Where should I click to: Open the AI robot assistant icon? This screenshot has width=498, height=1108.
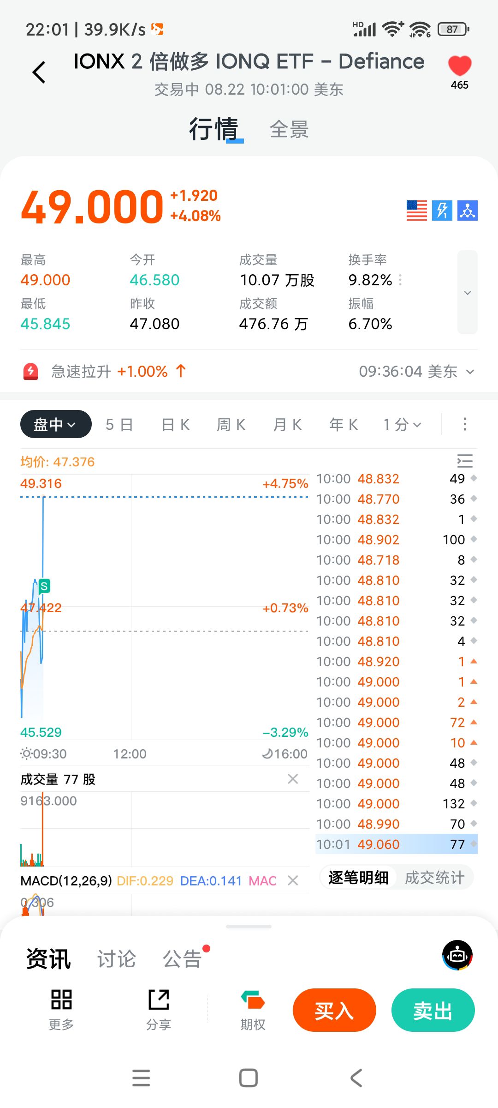point(457,955)
